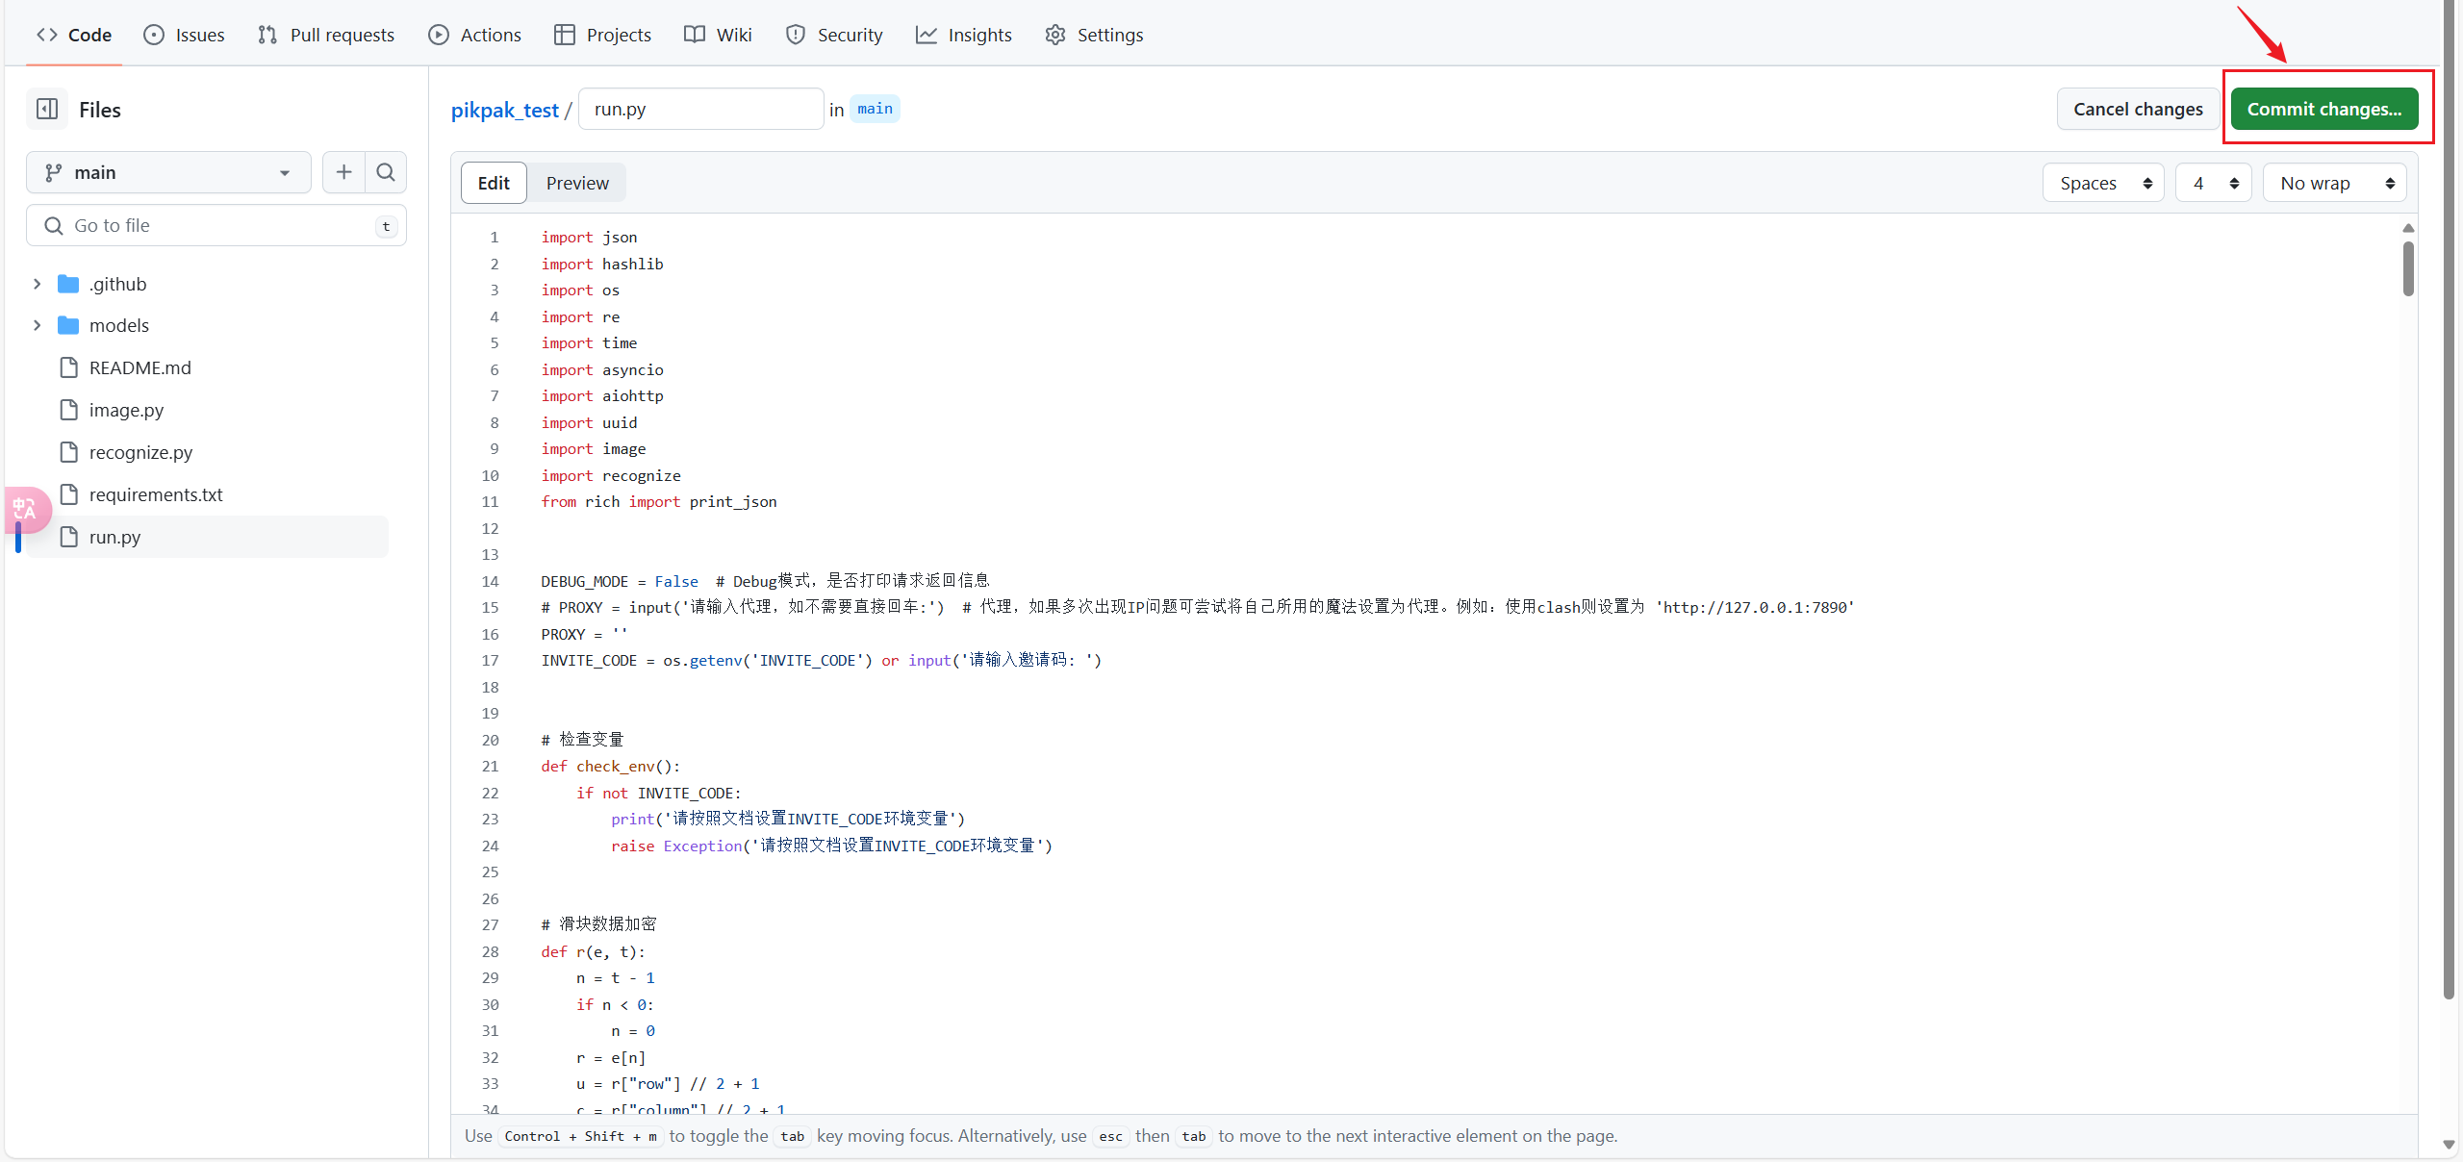Open the Insights graph tab
Image resolution: width=2463 pixels, height=1162 pixels.
pyautogui.click(x=964, y=35)
